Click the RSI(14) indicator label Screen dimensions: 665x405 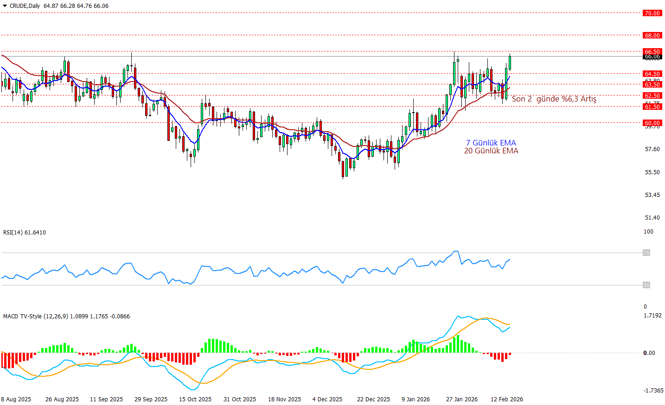click(x=24, y=233)
